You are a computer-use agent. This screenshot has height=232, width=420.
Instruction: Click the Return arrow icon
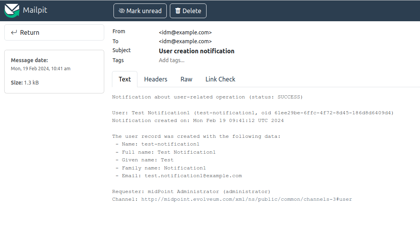point(14,32)
